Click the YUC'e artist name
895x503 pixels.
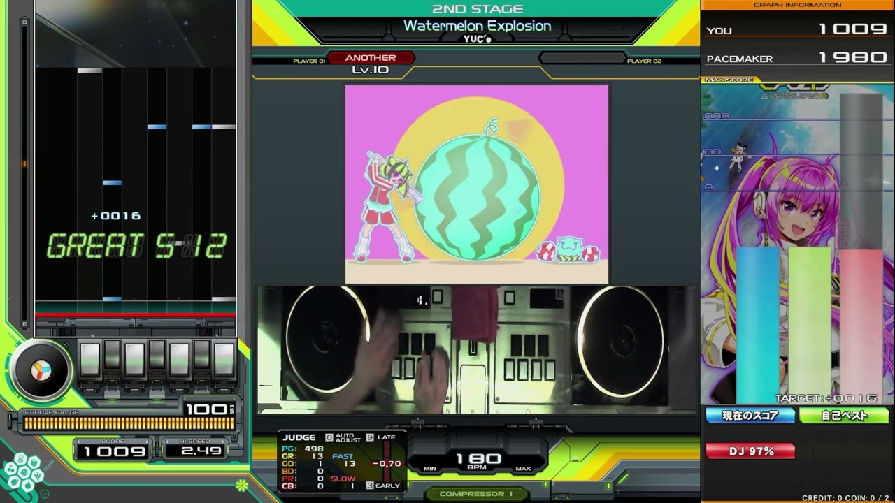(x=478, y=39)
